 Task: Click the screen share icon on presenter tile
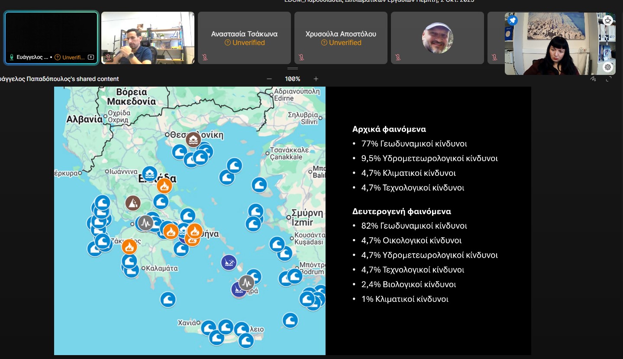pos(90,57)
